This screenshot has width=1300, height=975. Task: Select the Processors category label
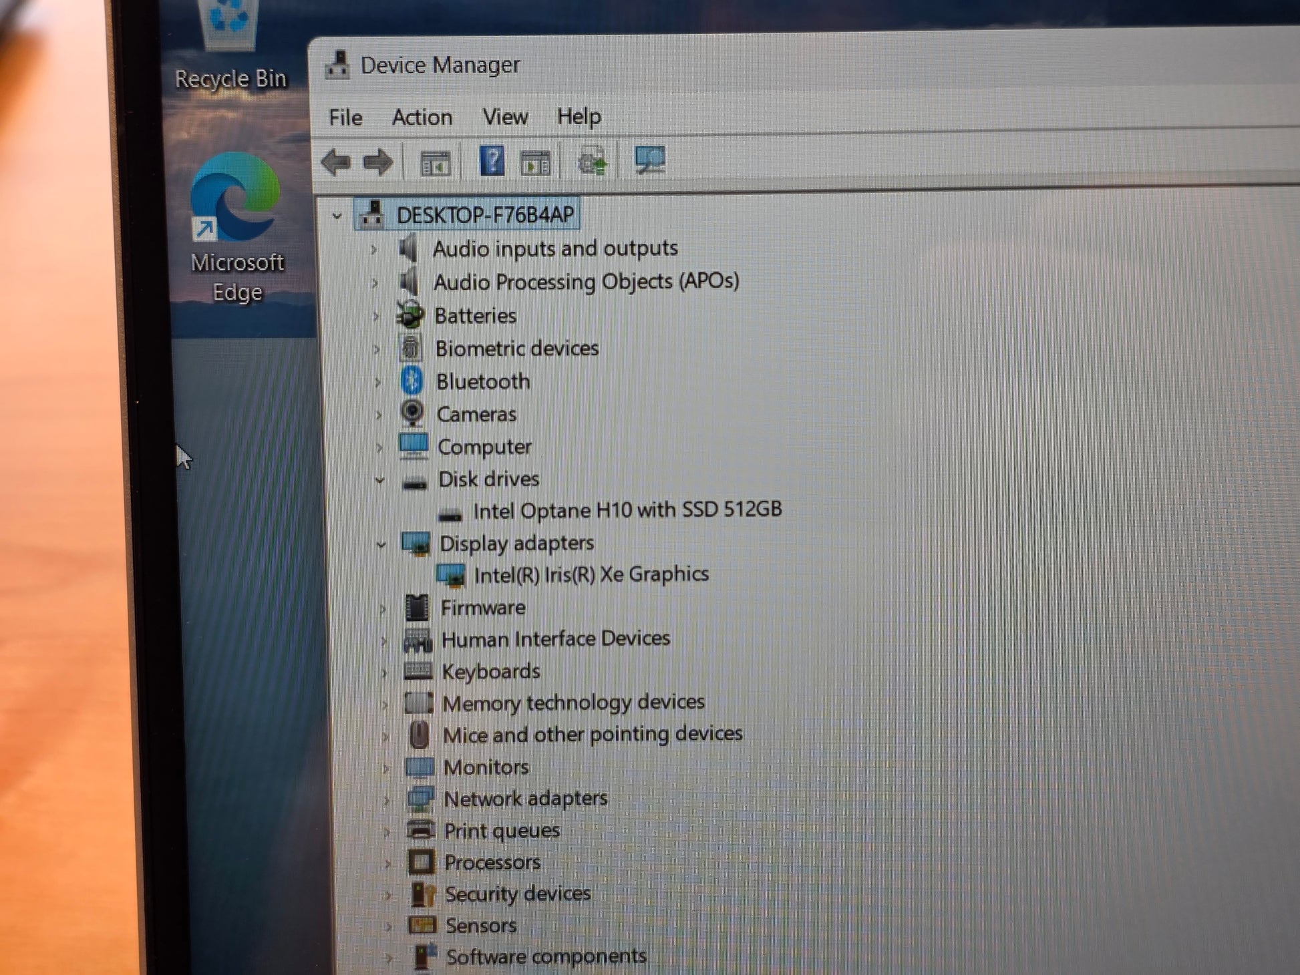click(x=492, y=862)
